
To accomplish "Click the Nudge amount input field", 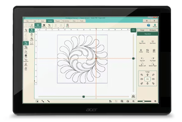I will click(x=148, y=79).
